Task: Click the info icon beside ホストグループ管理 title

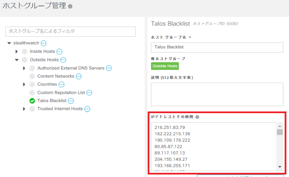Action: tap(70, 7)
